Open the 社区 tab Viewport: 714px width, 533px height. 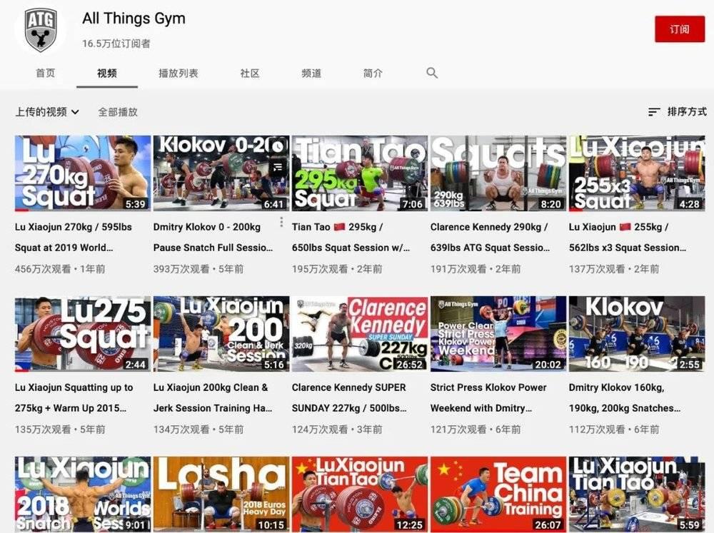(x=249, y=73)
